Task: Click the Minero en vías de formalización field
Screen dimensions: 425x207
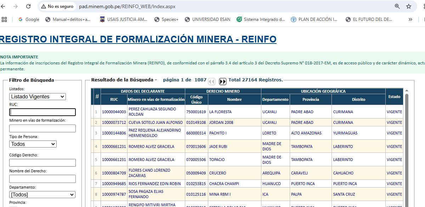Action: click(42, 128)
